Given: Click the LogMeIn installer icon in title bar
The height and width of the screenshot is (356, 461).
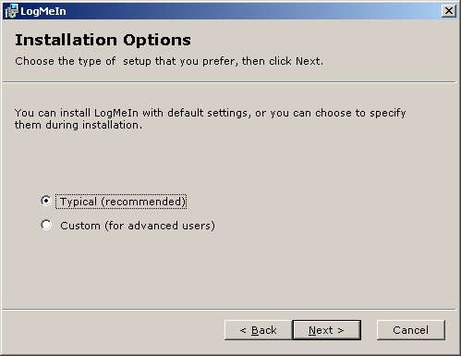Looking at the screenshot, I should (x=11, y=11).
